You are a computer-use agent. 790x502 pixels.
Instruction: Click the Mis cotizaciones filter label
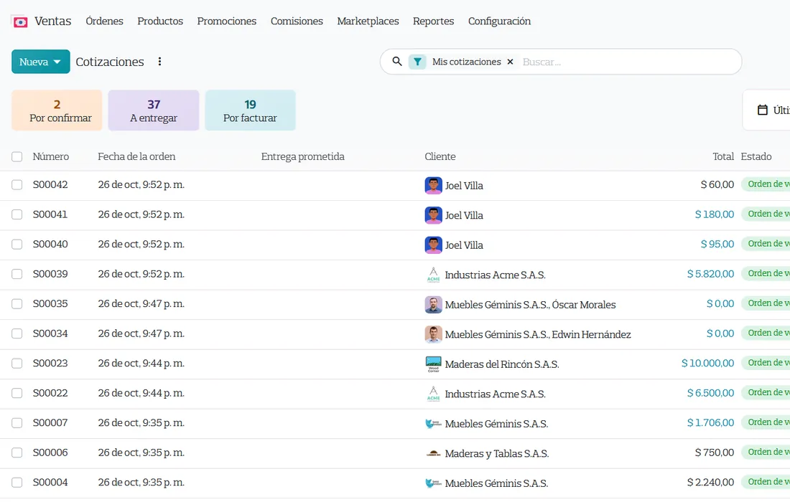coord(467,62)
